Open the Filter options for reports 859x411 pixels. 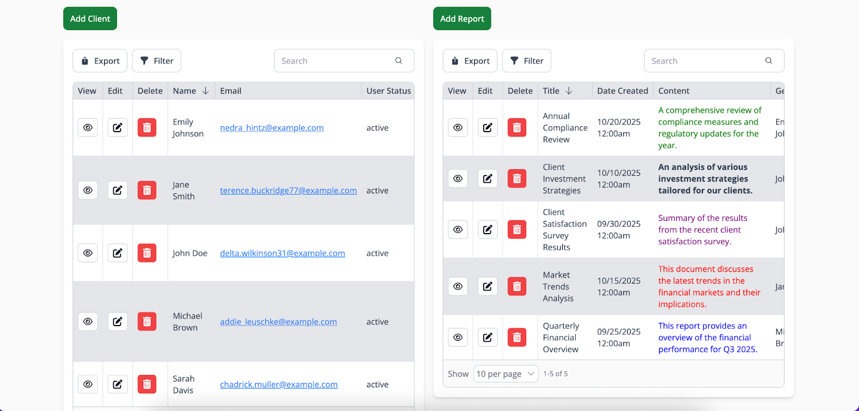(527, 61)
